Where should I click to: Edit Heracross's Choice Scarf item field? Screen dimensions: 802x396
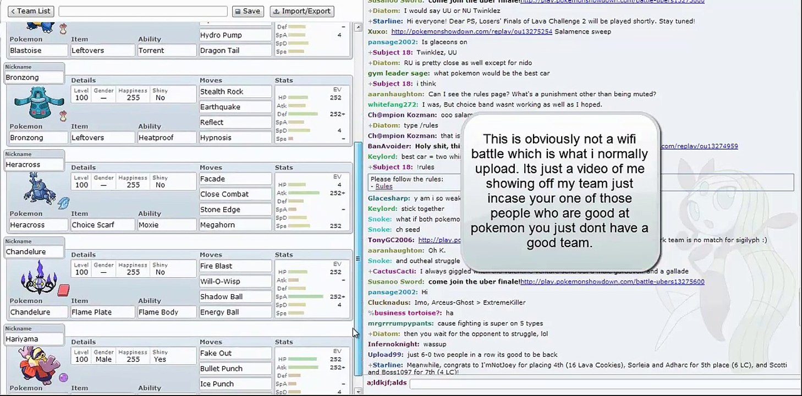point(103,225)
